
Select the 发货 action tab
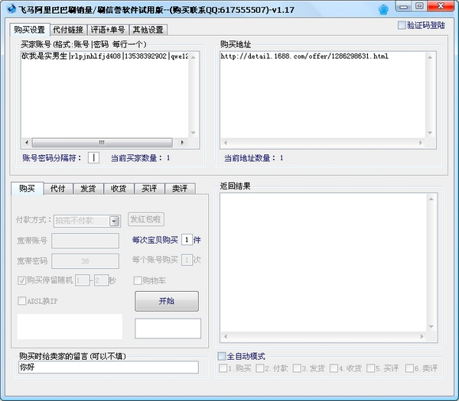point(88,189)
